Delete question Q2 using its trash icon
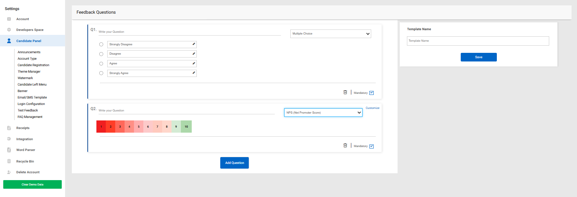 pyautogui.click(x=345, y=146)
